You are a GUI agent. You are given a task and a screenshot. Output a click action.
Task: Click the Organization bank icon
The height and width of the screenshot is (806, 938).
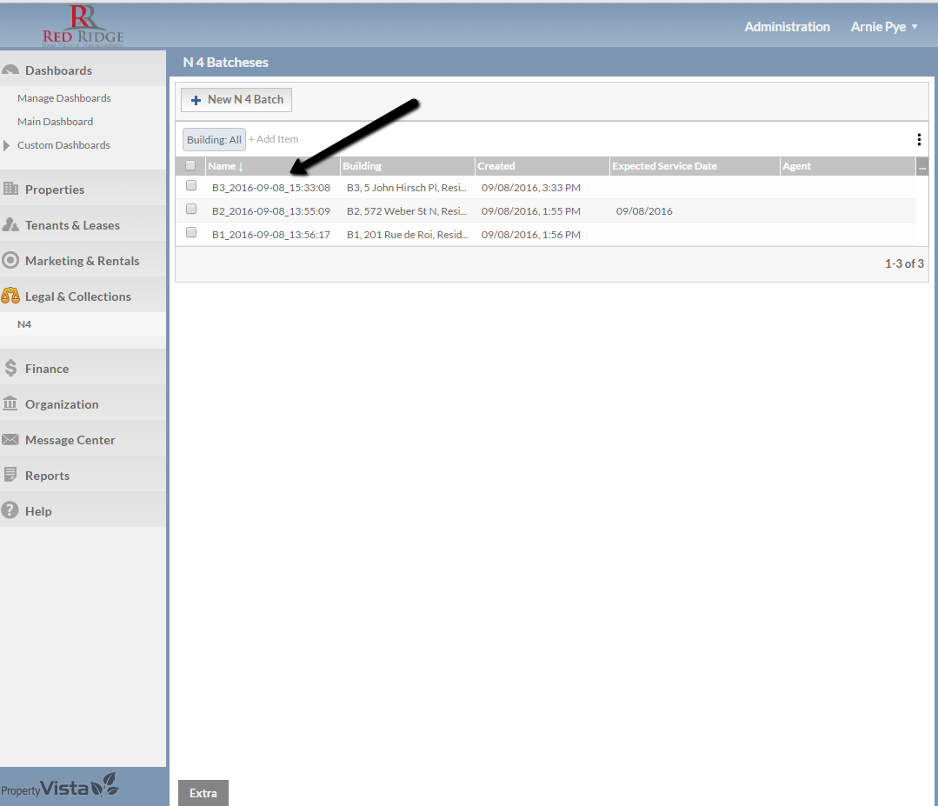click(10, 404)
